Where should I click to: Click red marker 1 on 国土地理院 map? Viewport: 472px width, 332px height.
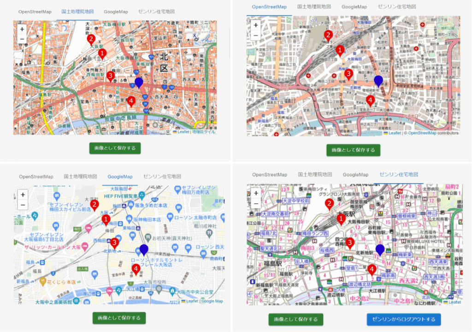[102, 54]
